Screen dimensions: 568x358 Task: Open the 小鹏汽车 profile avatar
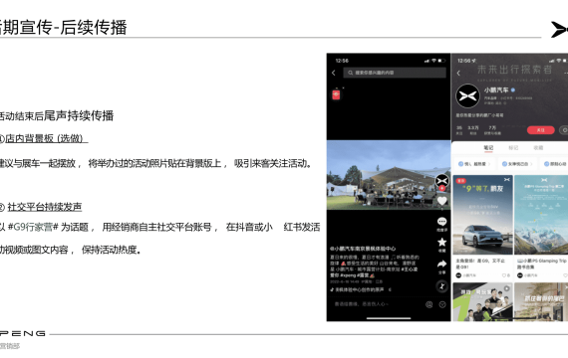point(467,95)
